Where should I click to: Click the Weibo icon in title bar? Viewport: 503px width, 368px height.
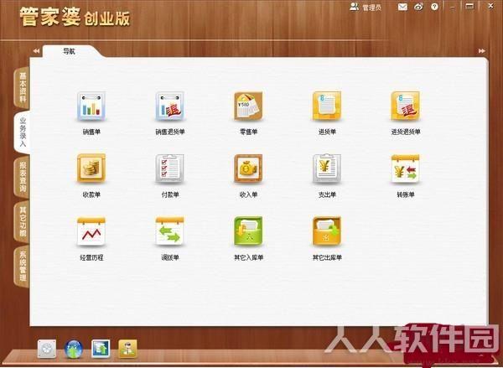click(x=418, y=7)
